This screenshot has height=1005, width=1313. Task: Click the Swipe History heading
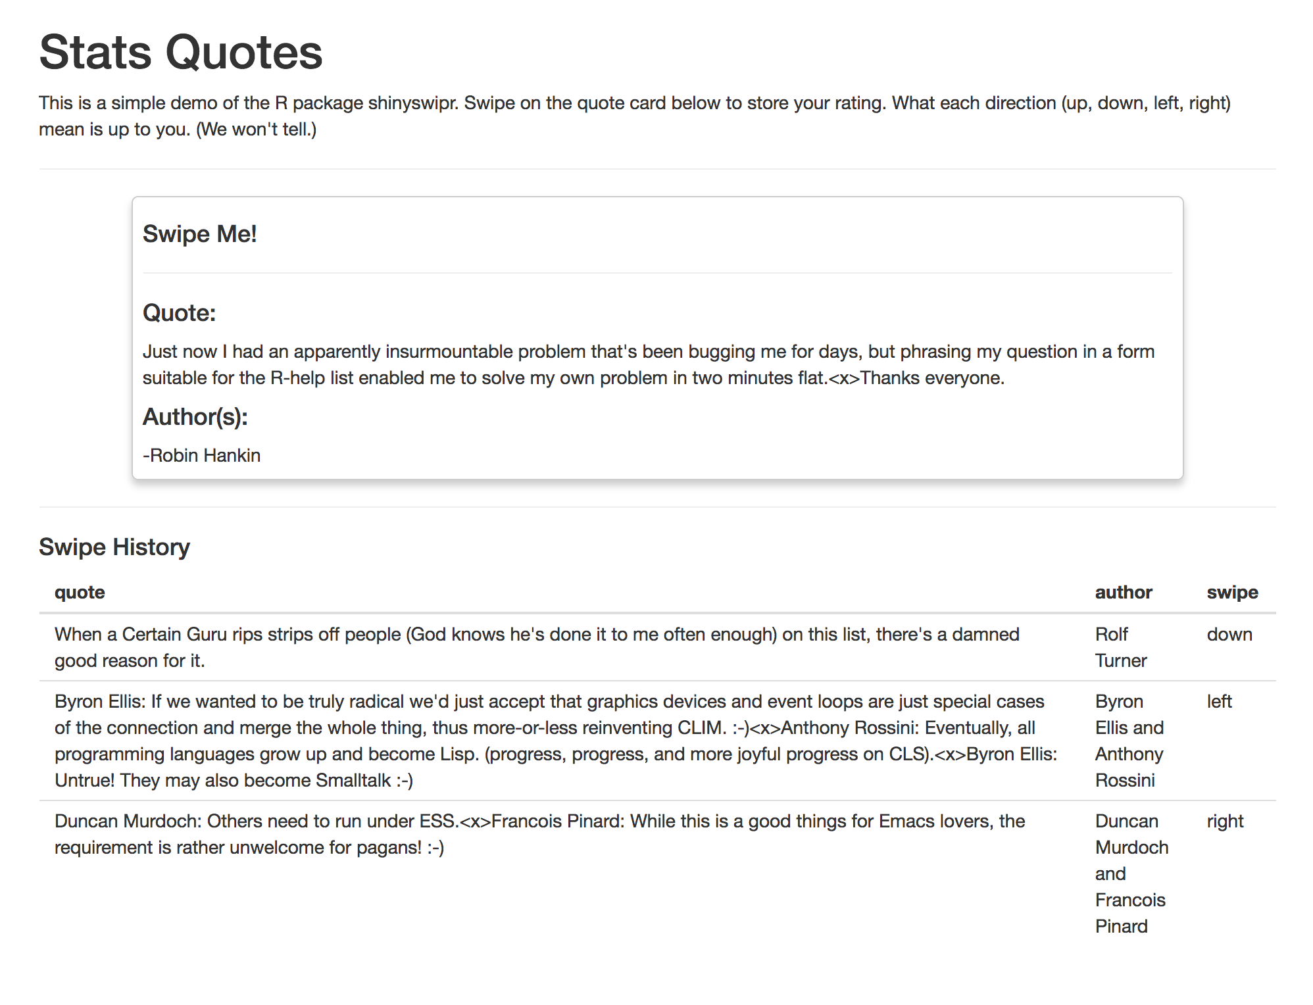coord(114,547)
